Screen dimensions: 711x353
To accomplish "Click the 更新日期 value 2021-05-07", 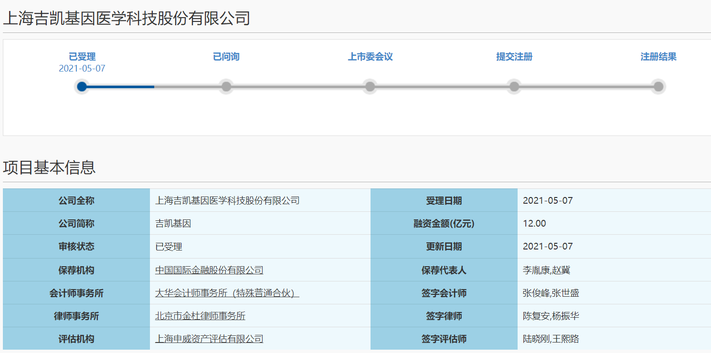I will click(x=548, y=246).
